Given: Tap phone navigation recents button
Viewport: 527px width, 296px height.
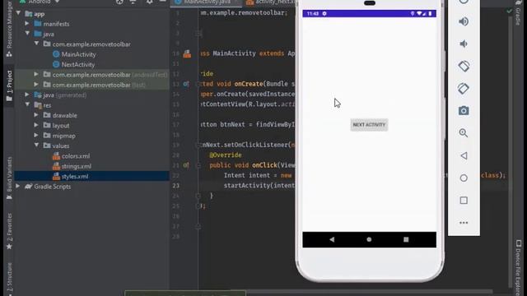Looking at the screenshot, I should click(x=406, y=239).
